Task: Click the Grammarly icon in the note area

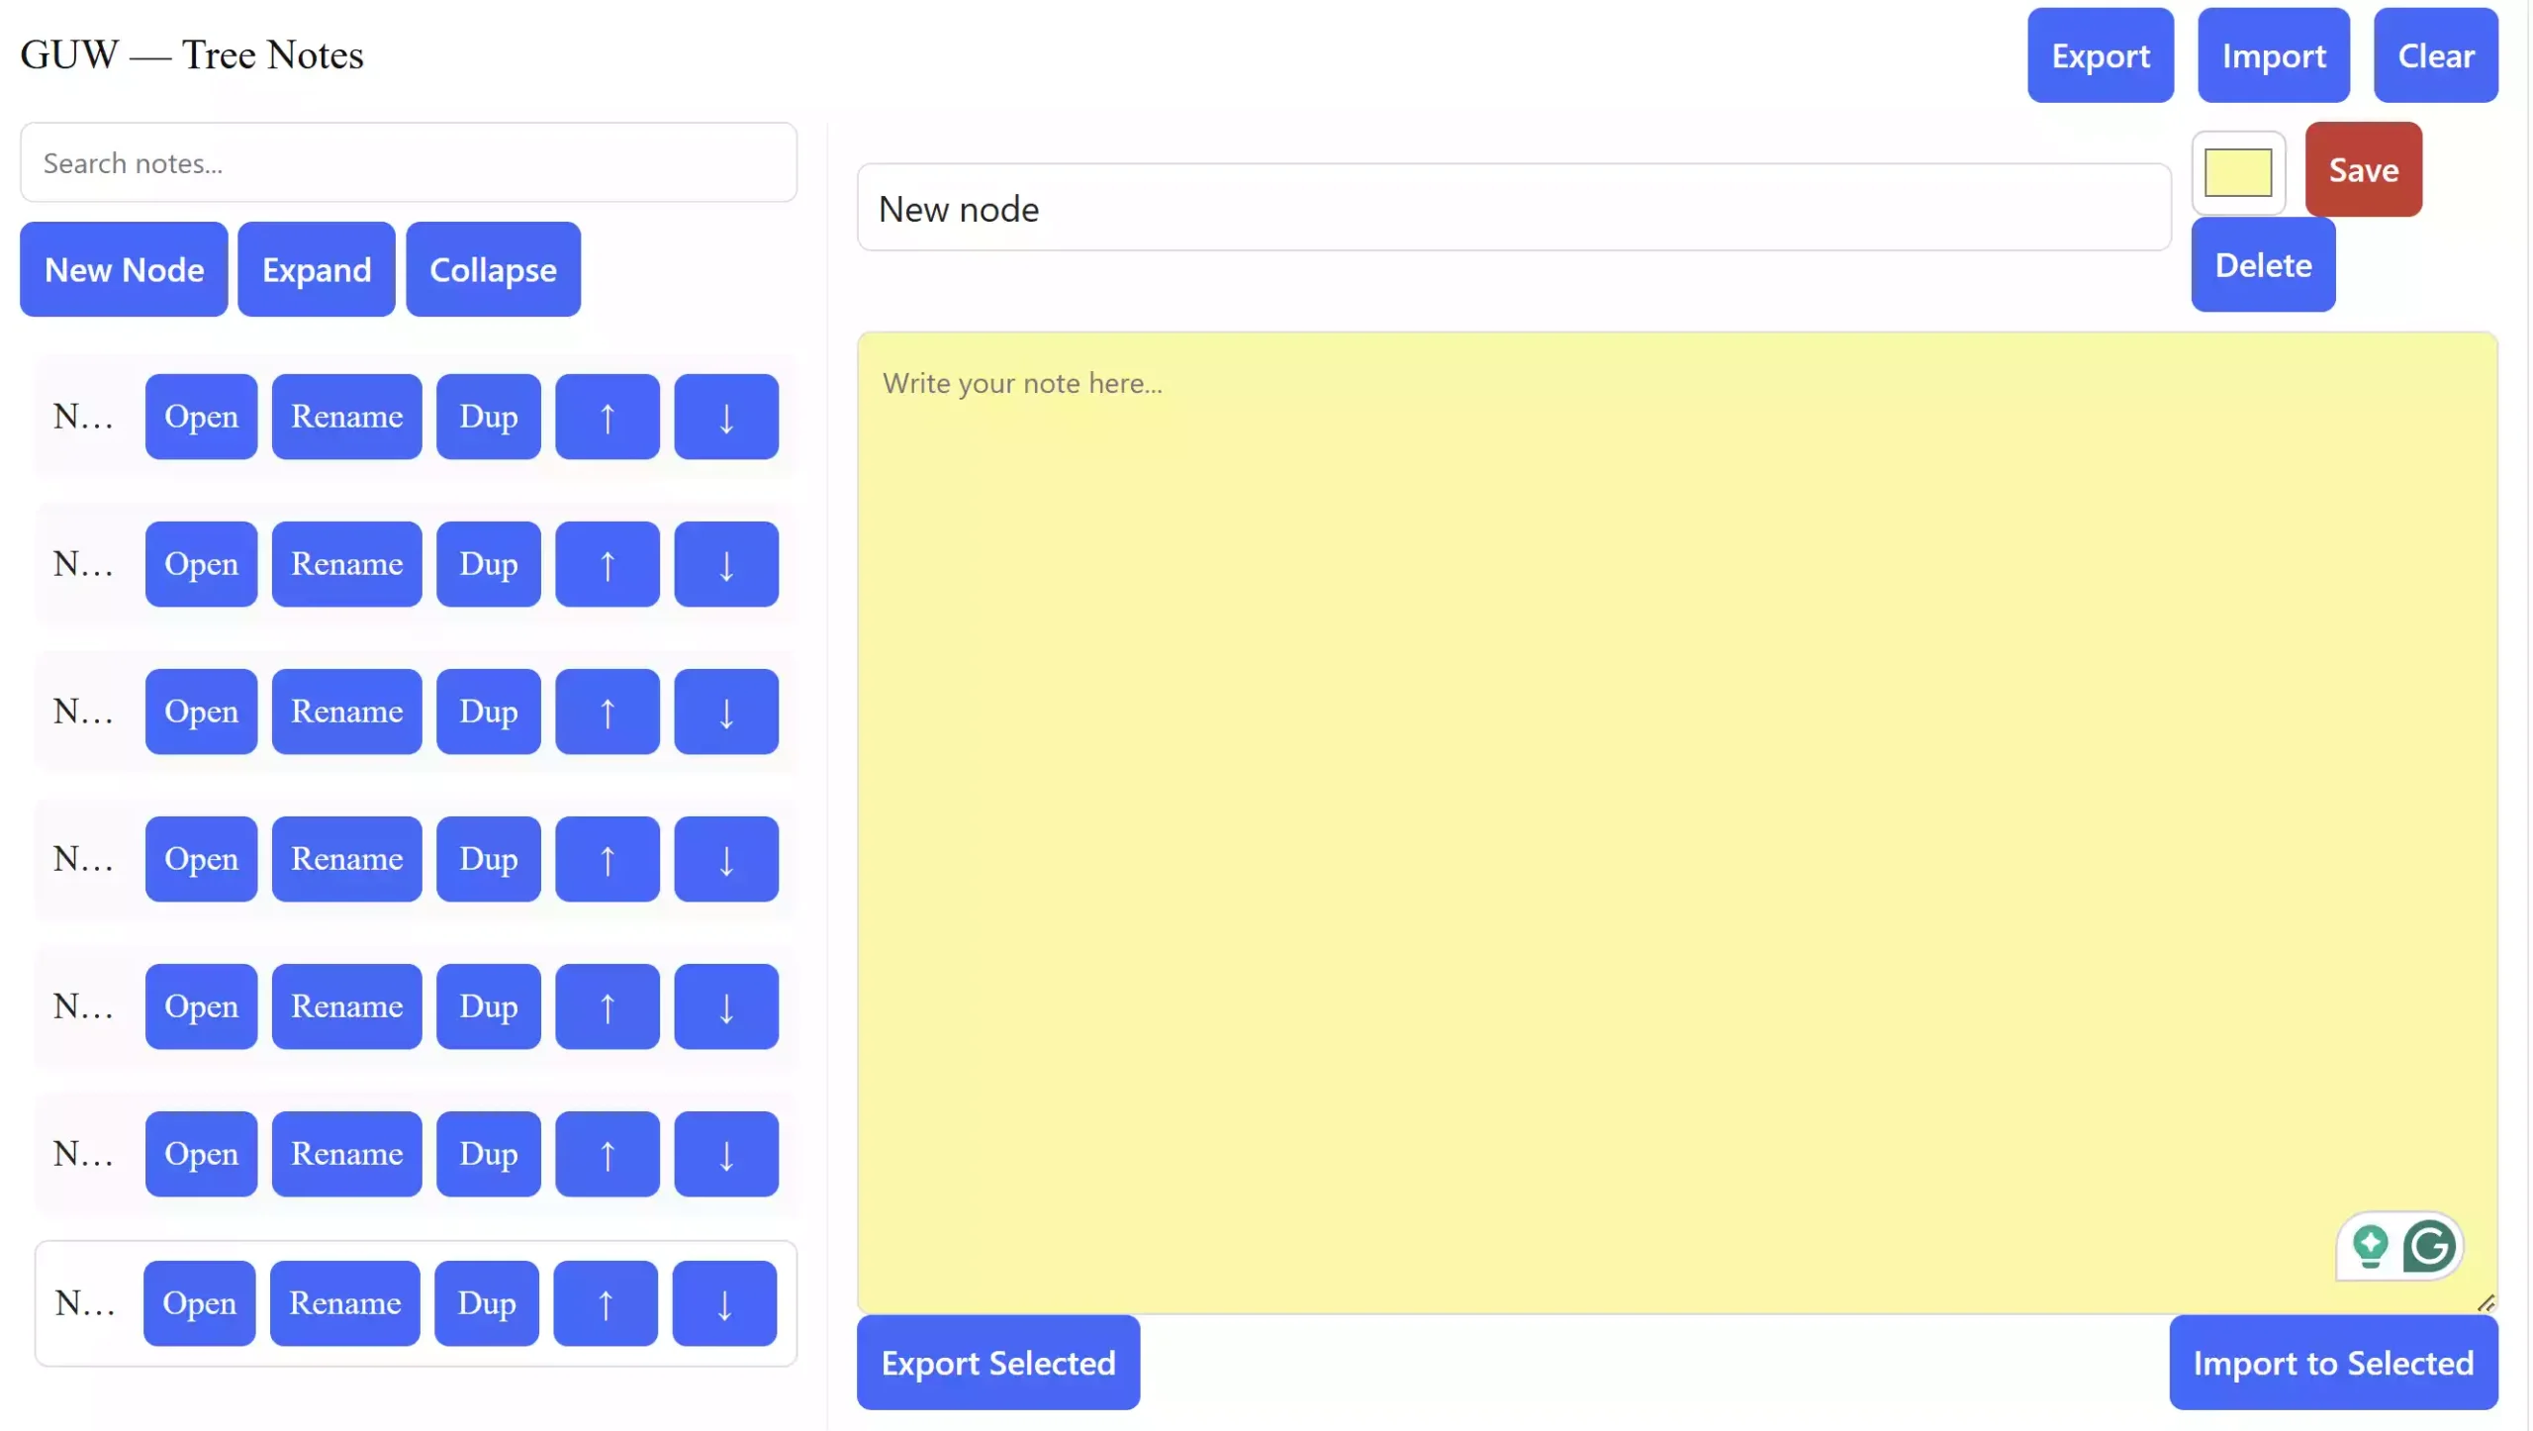Action: (2429, 1246)
